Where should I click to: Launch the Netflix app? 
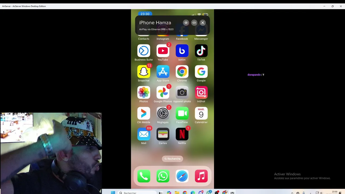[182, 134]
